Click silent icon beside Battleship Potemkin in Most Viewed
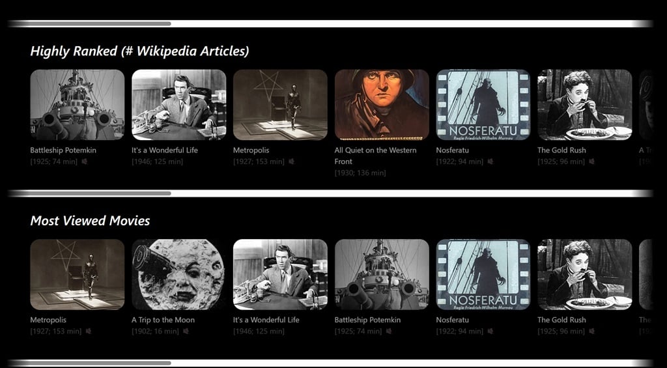Image resolution: width=667 pixels, height=368 pixels. (389, 332)
